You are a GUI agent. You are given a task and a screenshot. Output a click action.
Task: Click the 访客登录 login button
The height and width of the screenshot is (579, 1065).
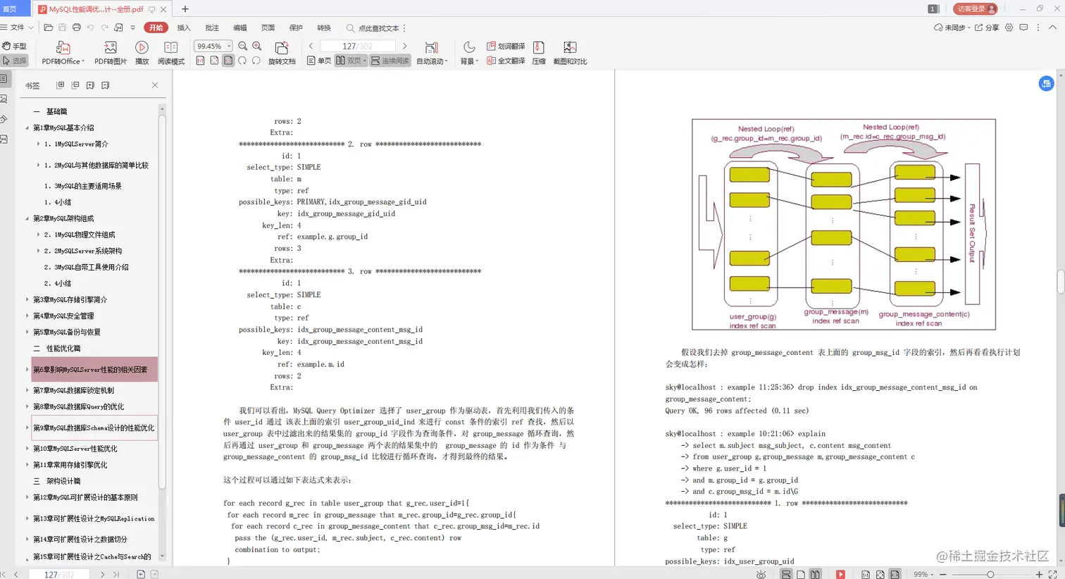click(974, 10)
